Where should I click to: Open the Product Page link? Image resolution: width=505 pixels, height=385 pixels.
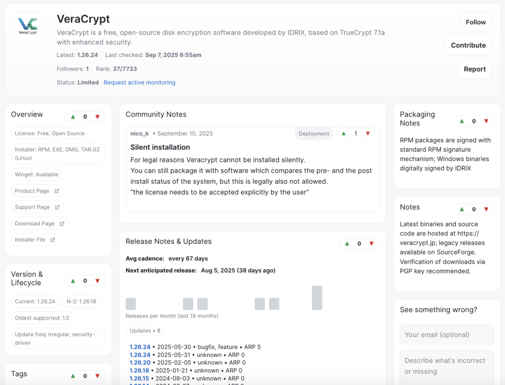(x=37, y=191)
